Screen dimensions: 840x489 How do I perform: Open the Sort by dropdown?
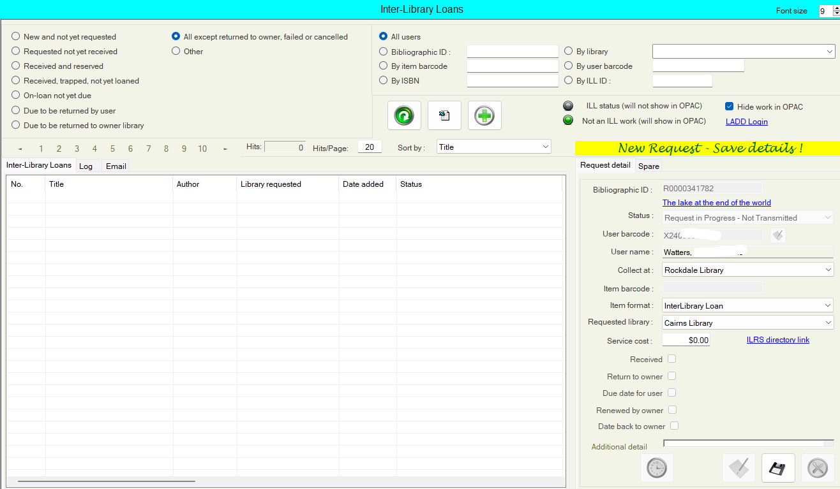pos(493,147)
